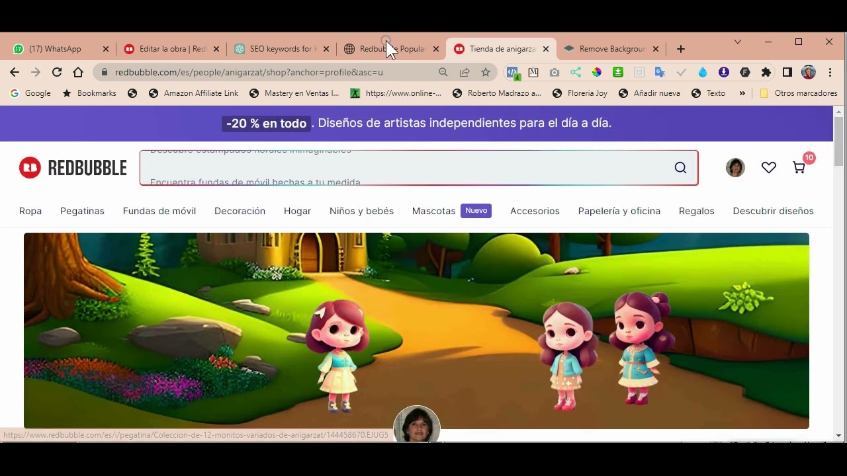Open the Roberto Madrazo bookmark
847x476 pixels.
[497, 93]
